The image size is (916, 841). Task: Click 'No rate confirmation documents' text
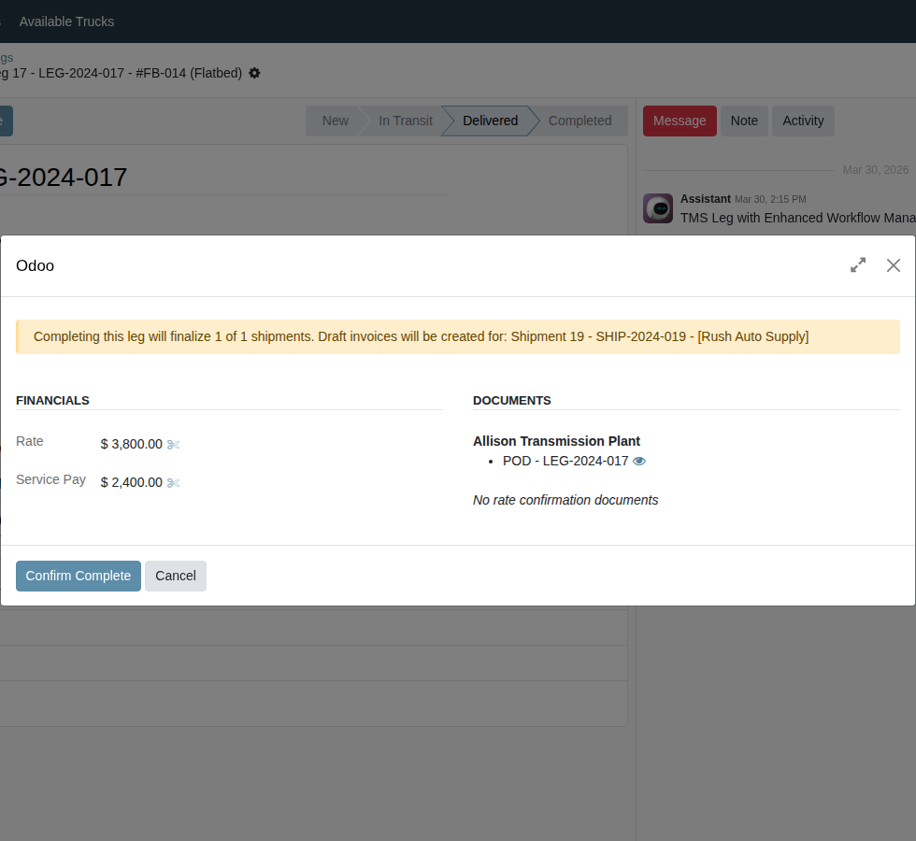[x=565, y=501]
